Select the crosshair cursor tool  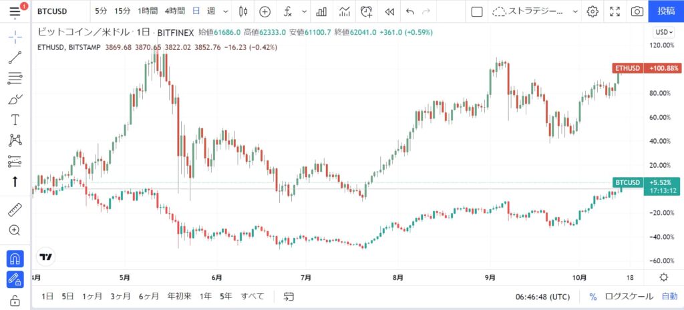[15, 37]
